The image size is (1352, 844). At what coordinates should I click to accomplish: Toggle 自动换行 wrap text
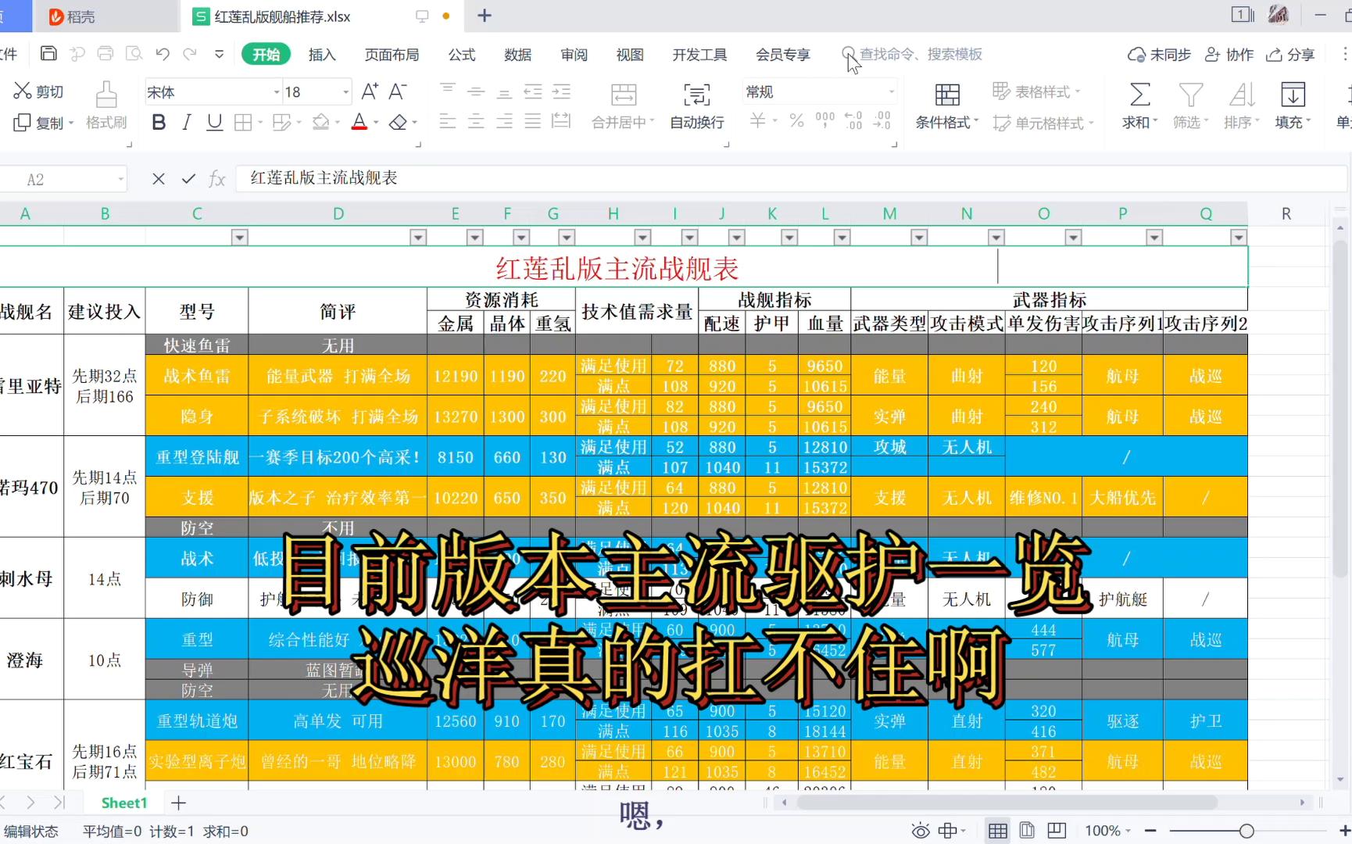697,105
